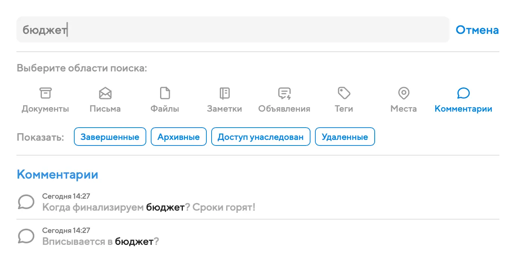The image size is (515, 256).
Task: Select the Notes notebook icon
Action: 225,93
